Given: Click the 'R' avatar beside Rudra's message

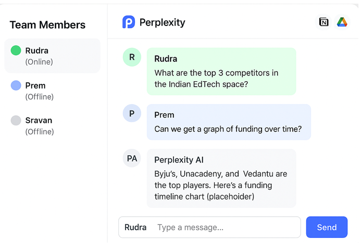Looking at the screenshot, I should pyautogui.click(x=132, y=57).
